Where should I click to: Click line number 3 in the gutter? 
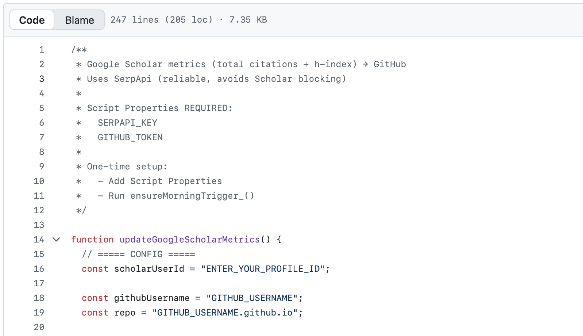tap(42, 79)
